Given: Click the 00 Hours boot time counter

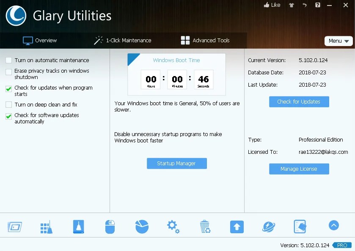Looking at the screenshot, I should click(151, 79).
